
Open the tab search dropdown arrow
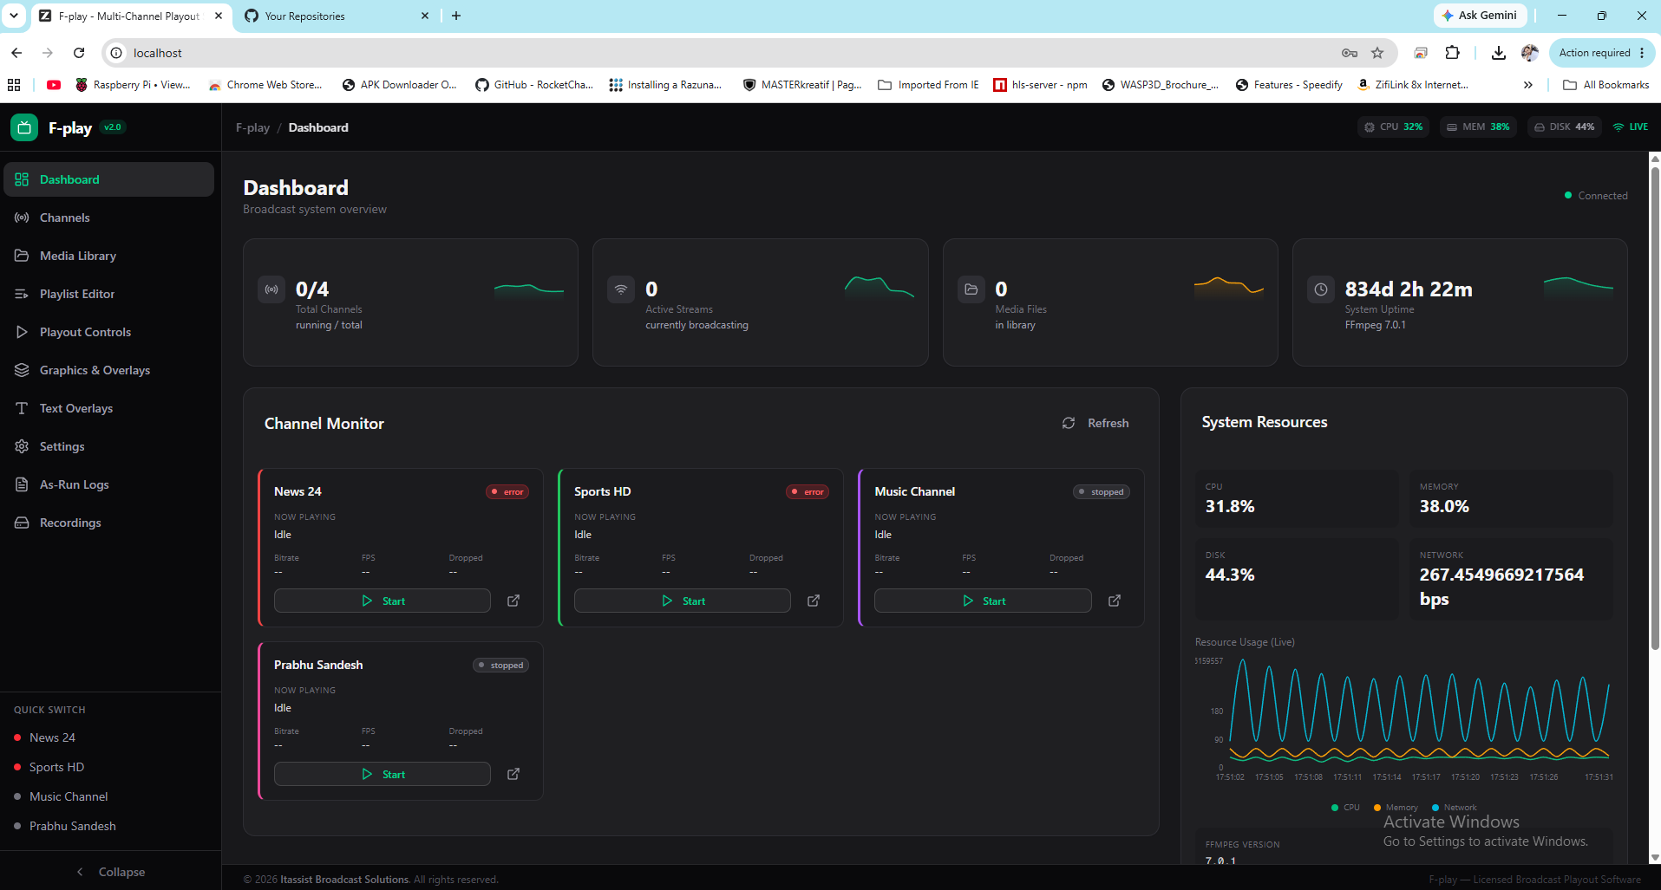(x=14, y=16)
